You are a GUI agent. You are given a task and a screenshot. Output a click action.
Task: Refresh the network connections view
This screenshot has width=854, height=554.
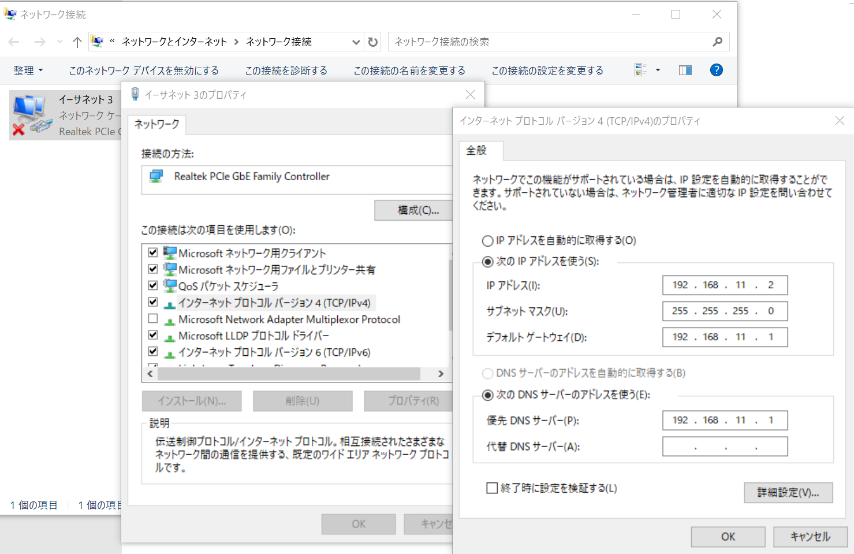pyautogui.click(x=372, y=42)
